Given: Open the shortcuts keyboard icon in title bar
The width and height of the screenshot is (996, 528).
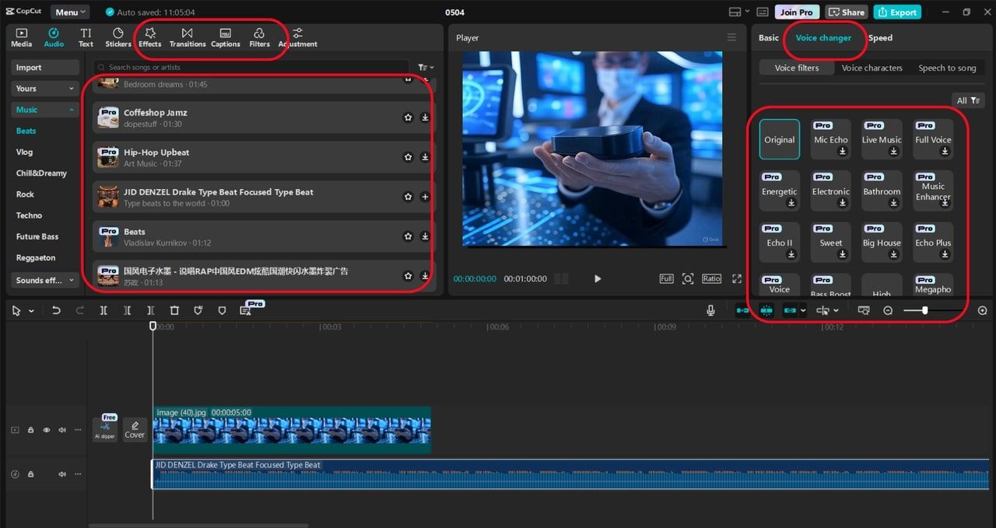Looking at the screenshot, I should (763, 12).
